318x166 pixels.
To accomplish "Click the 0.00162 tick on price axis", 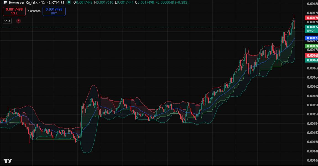I will 312,86.
